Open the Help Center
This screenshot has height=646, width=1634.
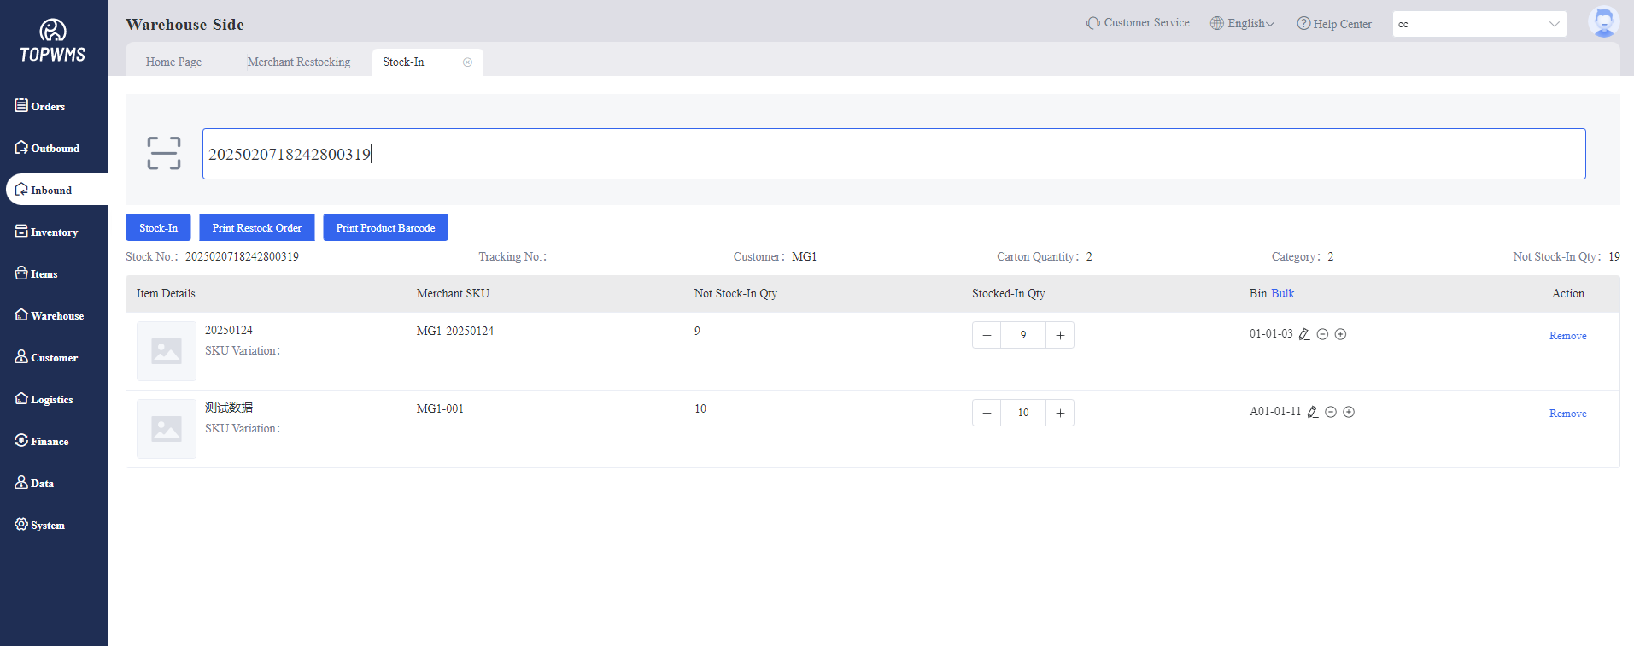(x=1333, y=24)
